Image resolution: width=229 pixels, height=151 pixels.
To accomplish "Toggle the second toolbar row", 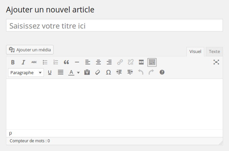I will coord(152,62).
